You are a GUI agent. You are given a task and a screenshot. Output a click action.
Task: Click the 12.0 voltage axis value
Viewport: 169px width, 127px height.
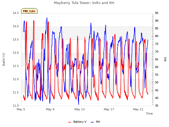[x=16, y=79]
